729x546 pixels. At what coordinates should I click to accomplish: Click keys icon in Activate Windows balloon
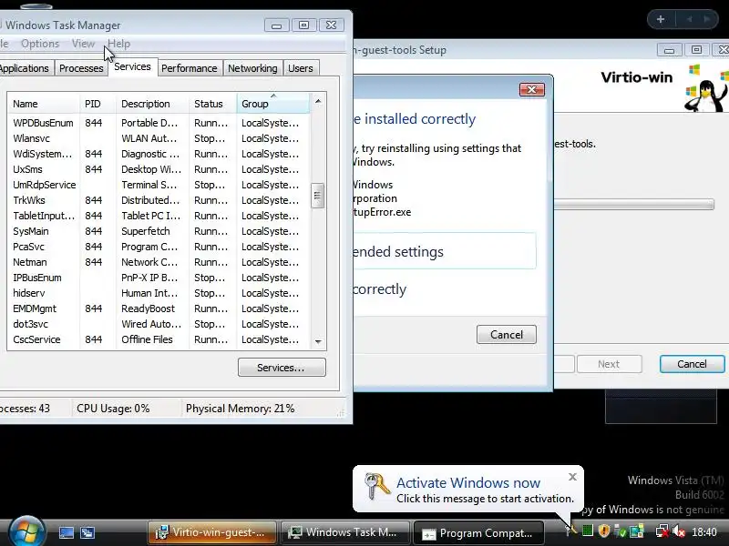tap(376, 486)
